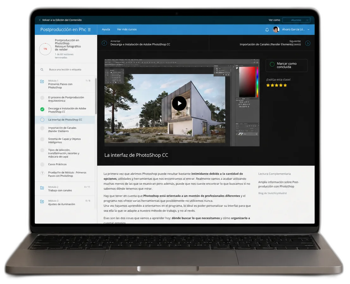The width and height of the screenshot is (350, 284).
Task: Toggle completion circle for Casos Prácticos
Action: coord(42,164)
